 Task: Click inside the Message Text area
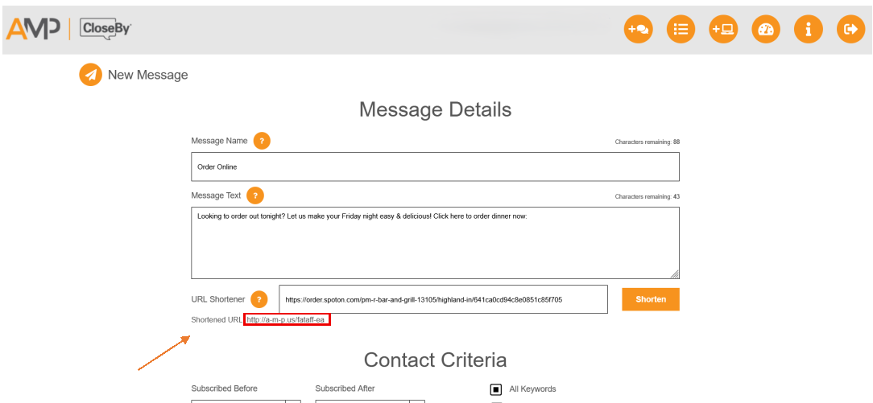pos(435,243)
